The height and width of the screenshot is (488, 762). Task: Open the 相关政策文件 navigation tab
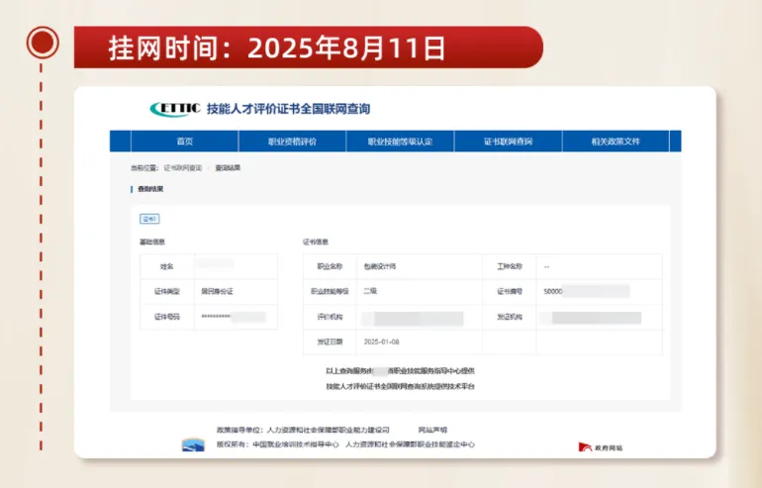point(616,142)
